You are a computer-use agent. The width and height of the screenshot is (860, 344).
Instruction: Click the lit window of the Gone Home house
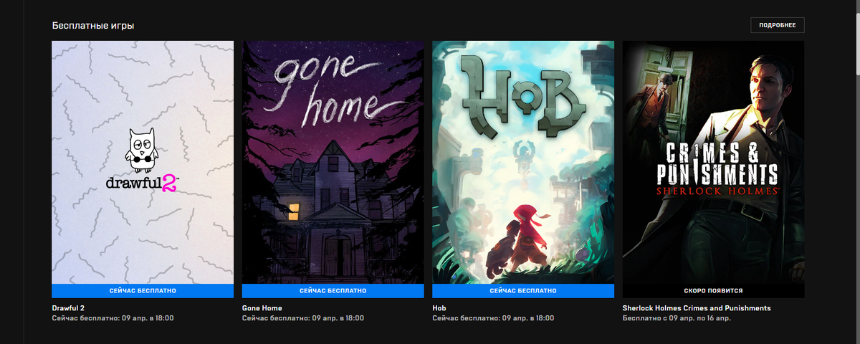(x=294, y=211)
